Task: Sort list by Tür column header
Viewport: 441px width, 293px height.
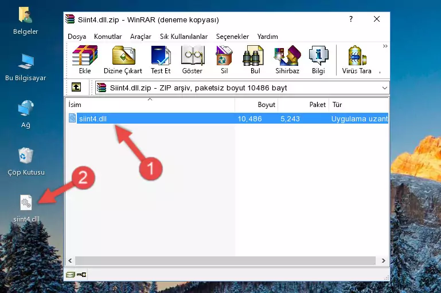Action: 359,105
